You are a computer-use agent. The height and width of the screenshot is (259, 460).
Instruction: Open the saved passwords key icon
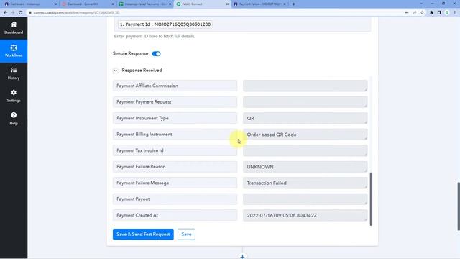[407, 13]
